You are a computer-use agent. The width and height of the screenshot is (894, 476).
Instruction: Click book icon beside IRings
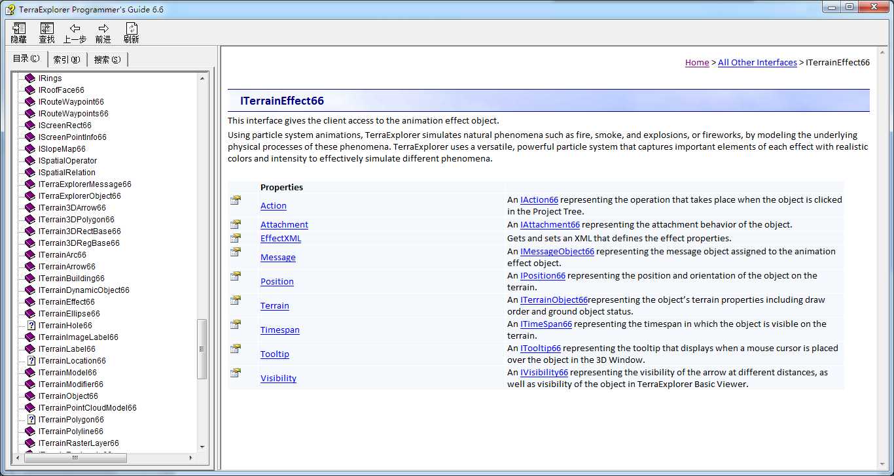click(x=30, y=78)
